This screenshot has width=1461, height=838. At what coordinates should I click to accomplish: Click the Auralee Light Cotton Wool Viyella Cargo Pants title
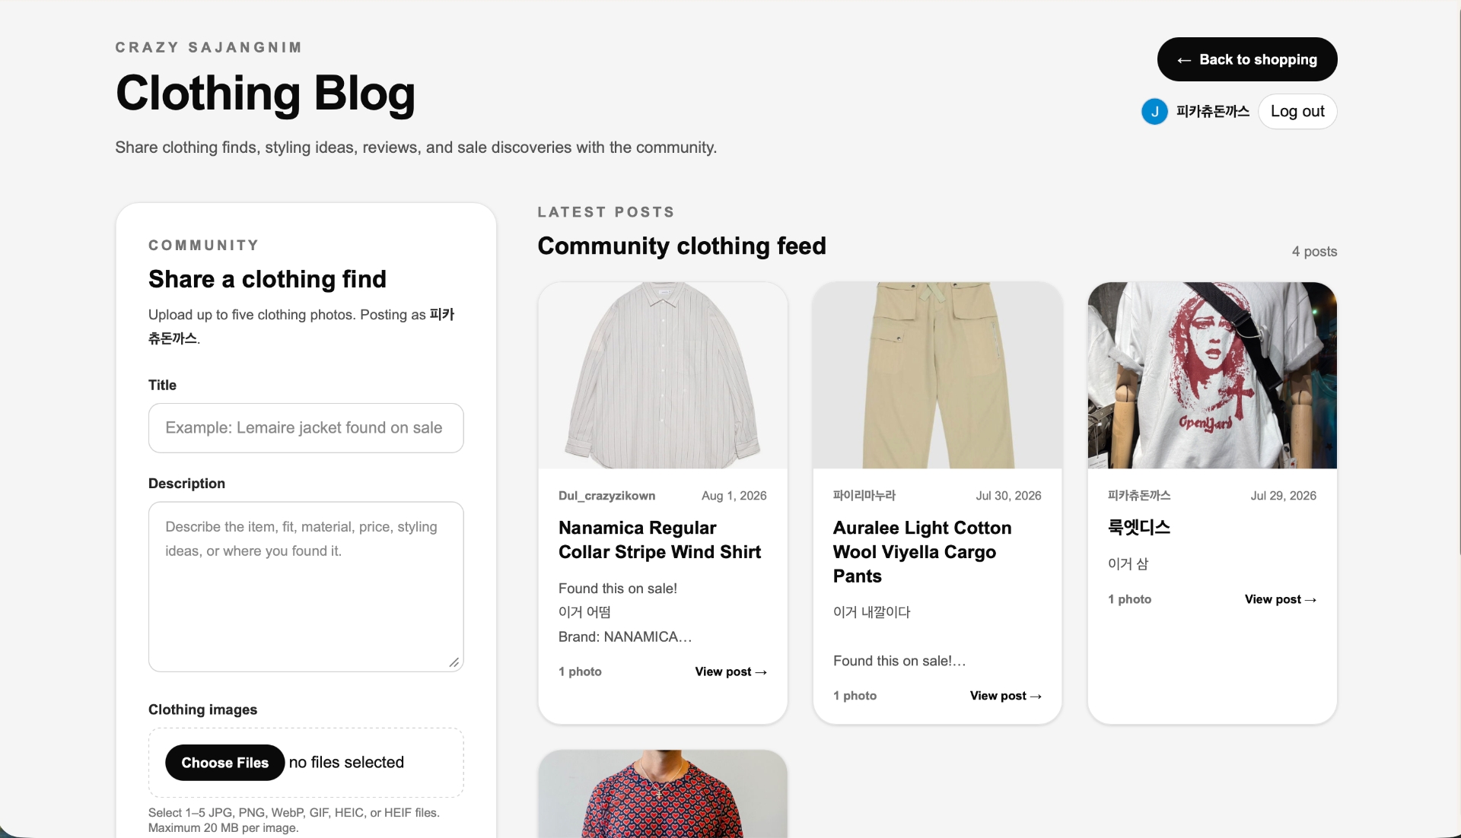[922, 552]
